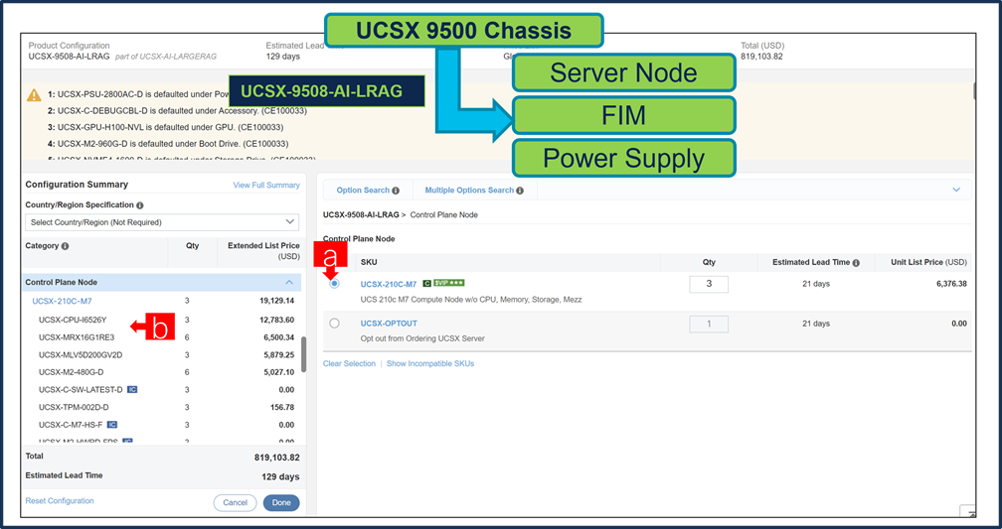Open the UCSX-210C-M7 SKU link
The image size is (1002, 529).
click(389, 285)
